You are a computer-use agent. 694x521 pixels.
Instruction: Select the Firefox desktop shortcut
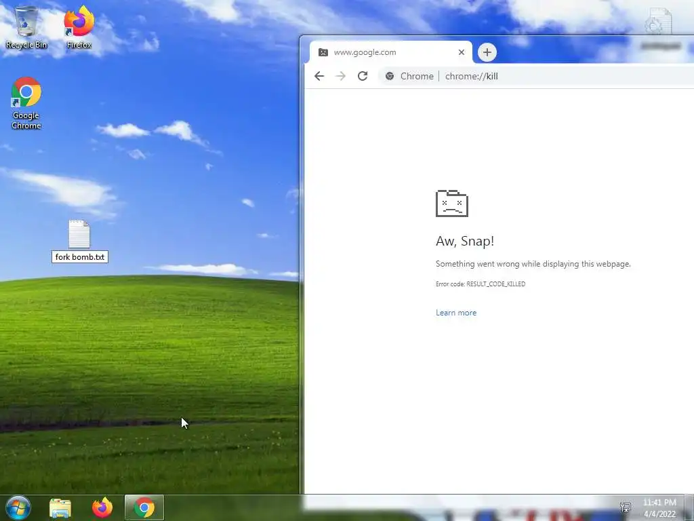click(x=79, y=27)
